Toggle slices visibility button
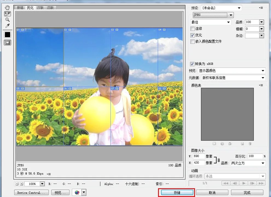271x197 pixels. [7, 42]
